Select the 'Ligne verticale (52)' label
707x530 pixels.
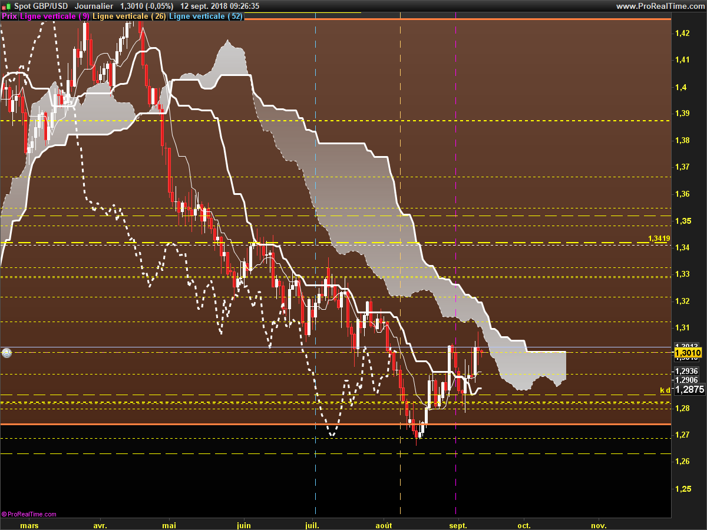206,16
